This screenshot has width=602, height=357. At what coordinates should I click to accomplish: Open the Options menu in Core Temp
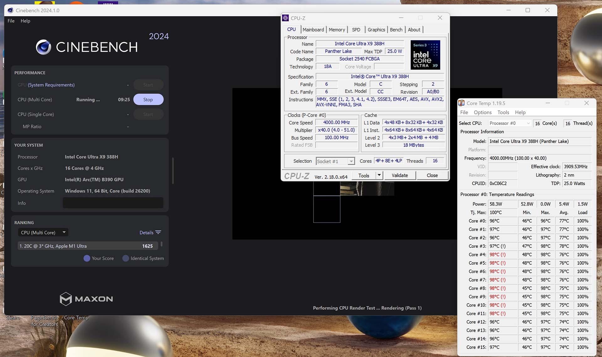[x=482, y=112]
